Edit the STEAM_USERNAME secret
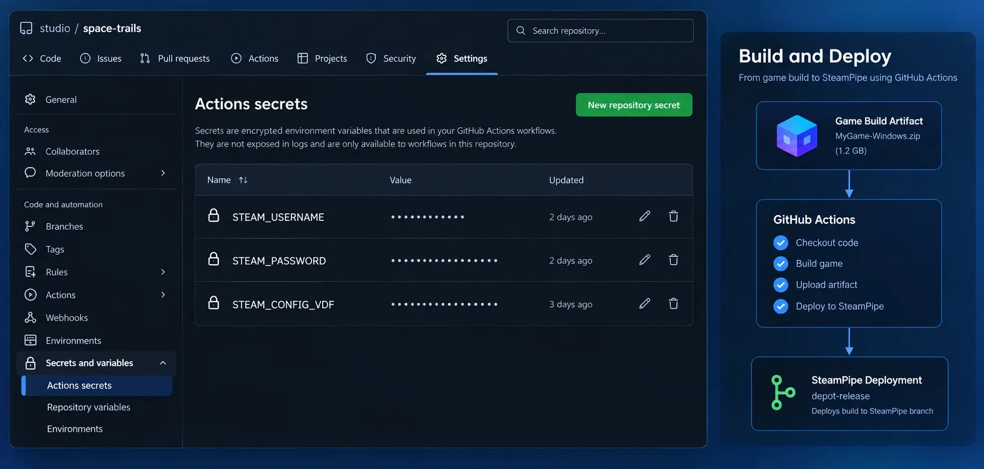 pos(644,216)
